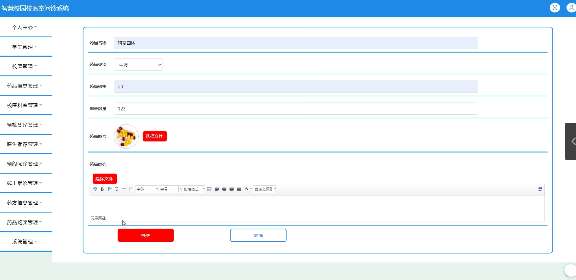Expand the 药方信息管理 sidebar menu
576x280 pixels.
[x=25, y=203]
